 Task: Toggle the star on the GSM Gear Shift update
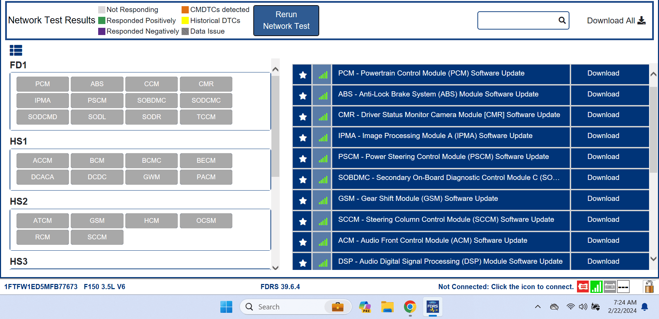[302, 200]
